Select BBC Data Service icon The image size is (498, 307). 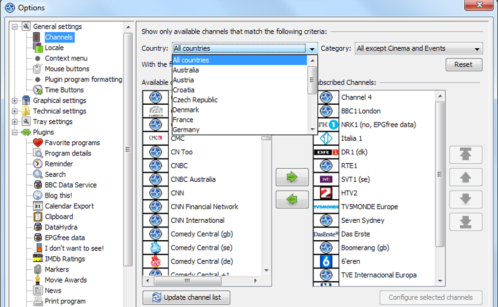point(38,185)
